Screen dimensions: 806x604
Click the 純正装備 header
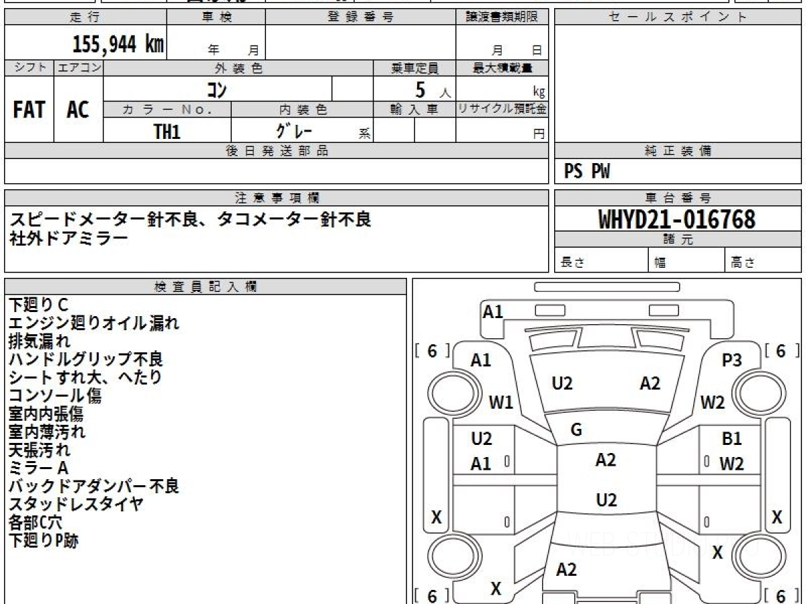coord(678,151)
